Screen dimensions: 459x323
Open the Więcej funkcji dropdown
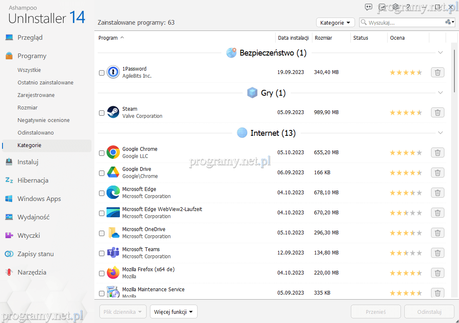173,312
